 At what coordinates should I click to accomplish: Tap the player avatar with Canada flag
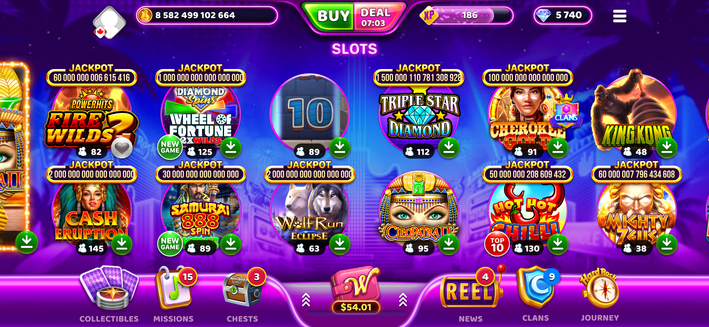click(x=109, y=23)
